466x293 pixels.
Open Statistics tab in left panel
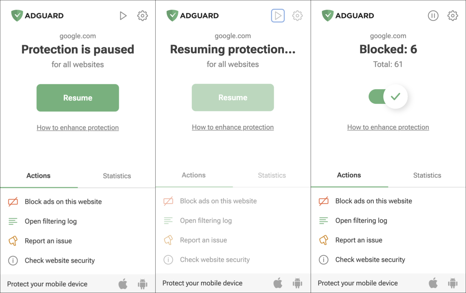117,176
